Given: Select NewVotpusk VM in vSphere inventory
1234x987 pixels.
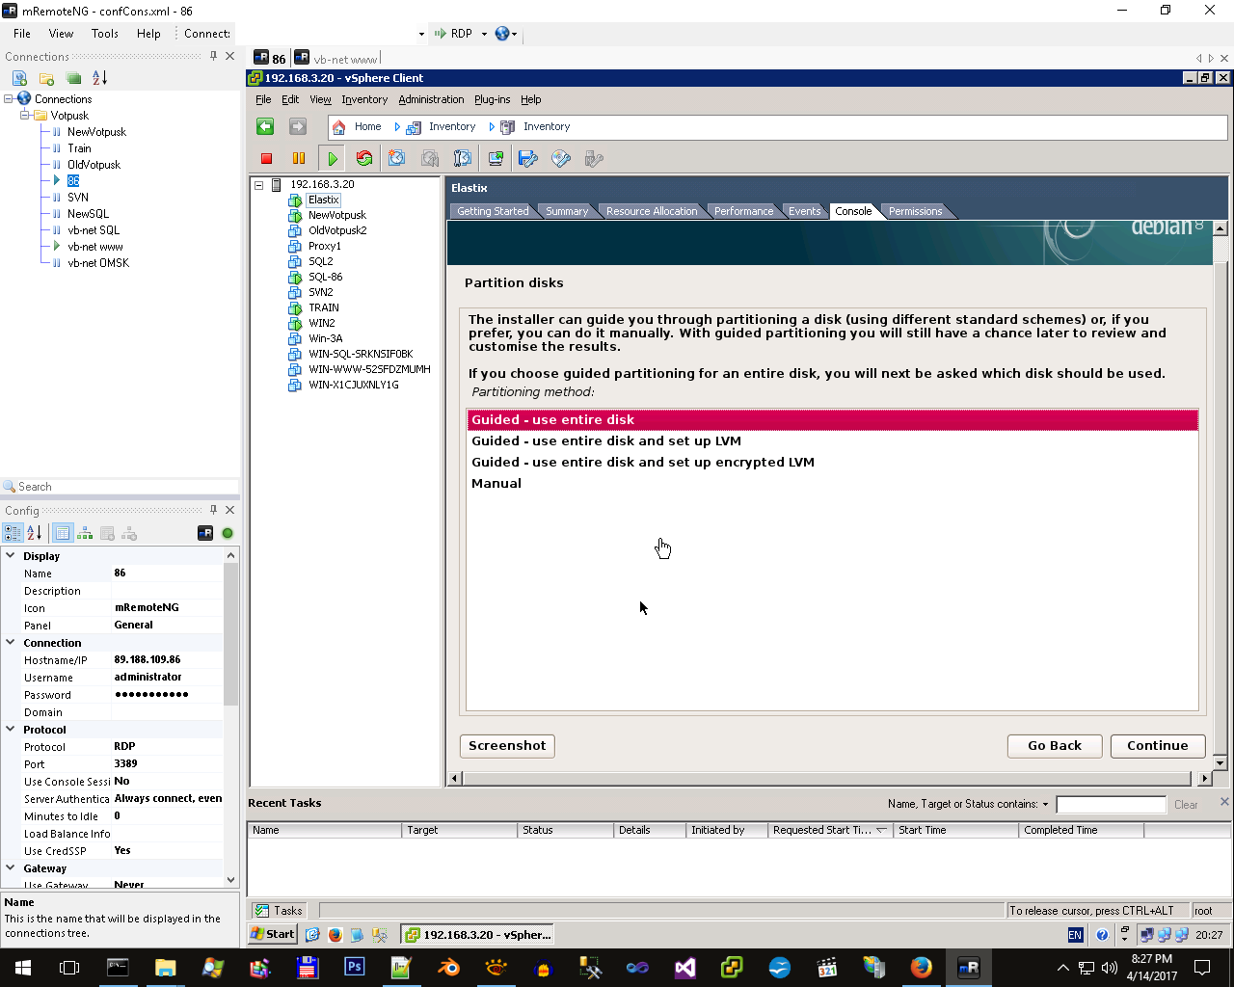Looking at the screenshot, I should click(337, 215).
